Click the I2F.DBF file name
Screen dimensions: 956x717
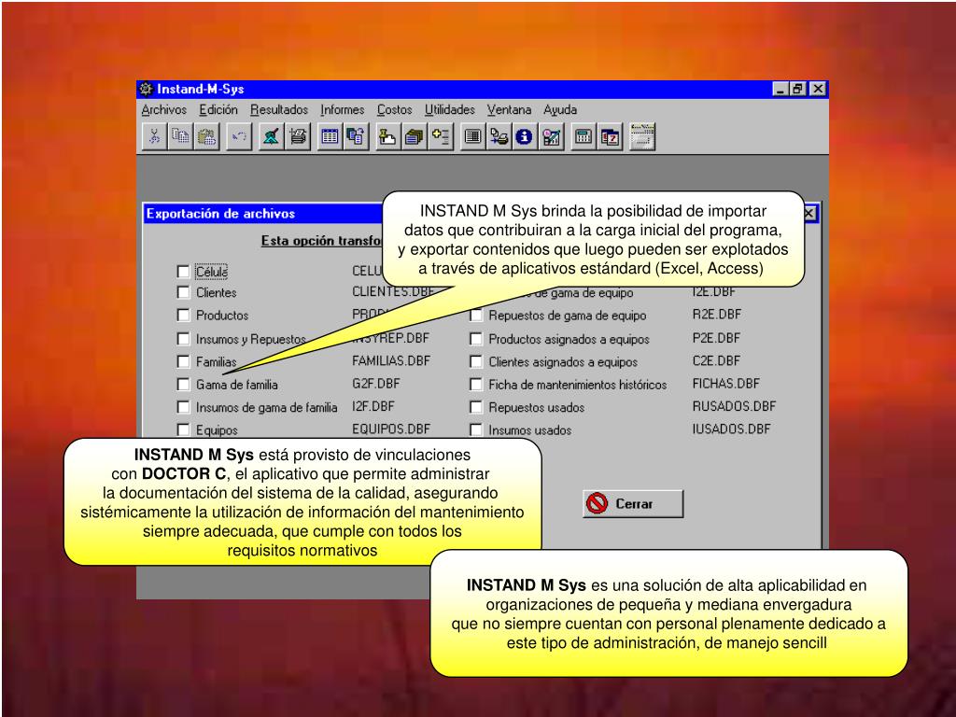(373, 407)
